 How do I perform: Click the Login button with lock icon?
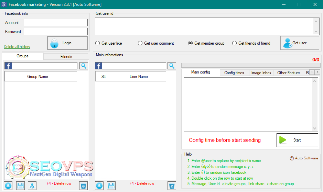click(x=67, y=43)
